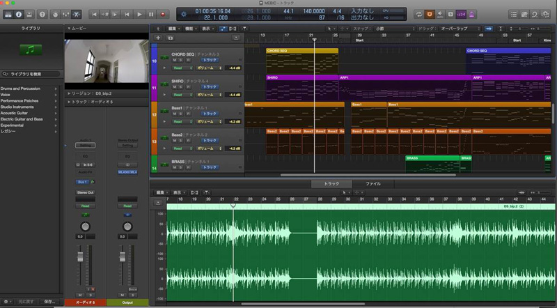Viewport: 557px width, 308px height.
Task: Mute the BRASS track
Action: (175, 167)
